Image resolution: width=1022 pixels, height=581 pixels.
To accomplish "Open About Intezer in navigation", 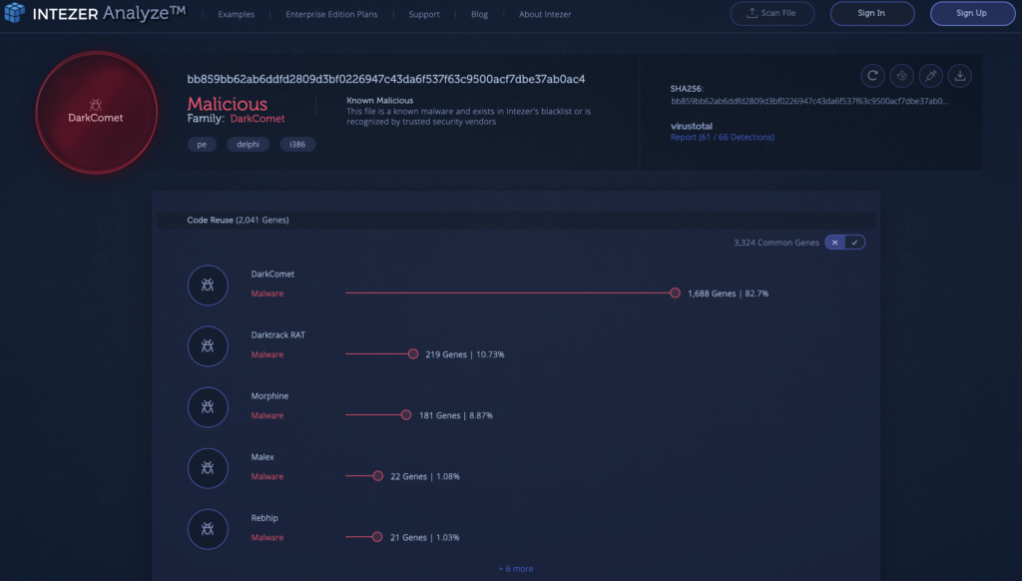I will pos(545,14).
